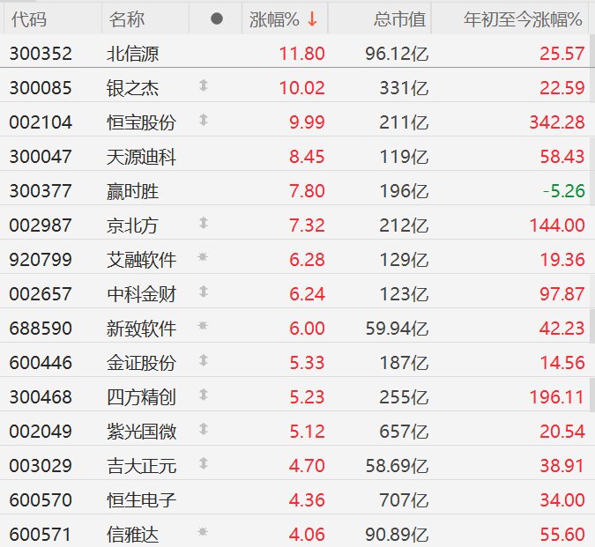Select stock code 300085

pyautogui.click(x=41, y=88)
